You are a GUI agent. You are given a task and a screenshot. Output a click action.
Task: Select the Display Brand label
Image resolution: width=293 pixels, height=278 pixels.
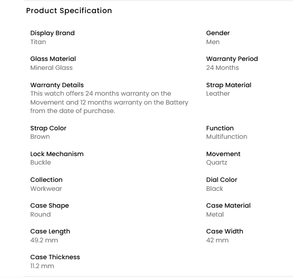coord(52,33)
